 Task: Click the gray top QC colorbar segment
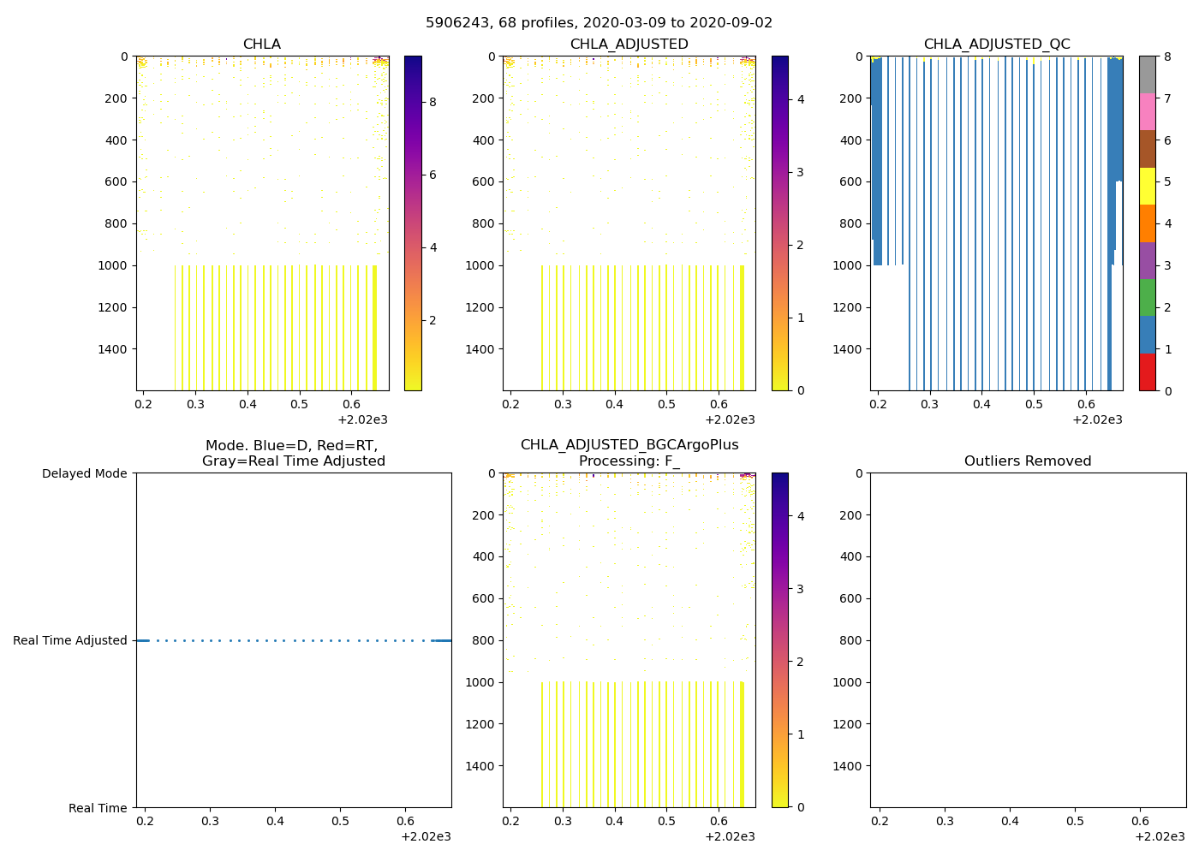click(1147, 75)
